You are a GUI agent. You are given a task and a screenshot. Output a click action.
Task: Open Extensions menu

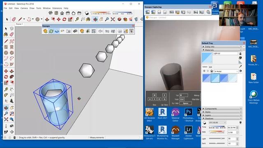tap(57, 8)
